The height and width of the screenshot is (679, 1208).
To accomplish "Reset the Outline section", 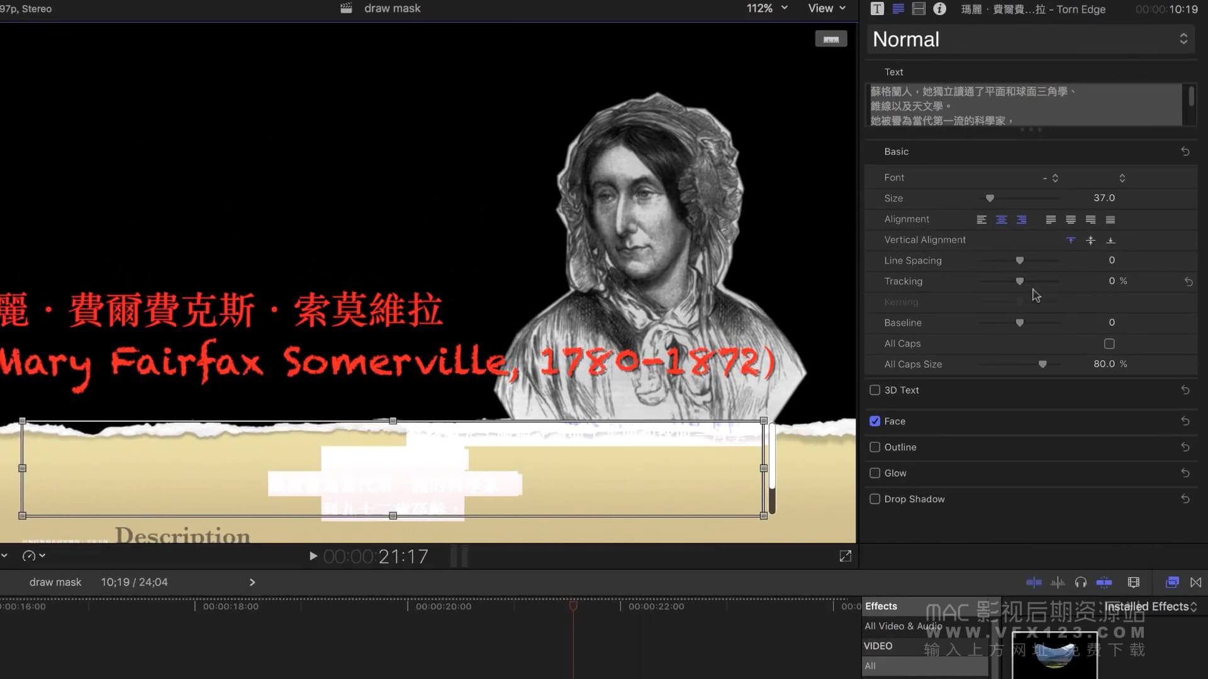I will [1185, 447].
